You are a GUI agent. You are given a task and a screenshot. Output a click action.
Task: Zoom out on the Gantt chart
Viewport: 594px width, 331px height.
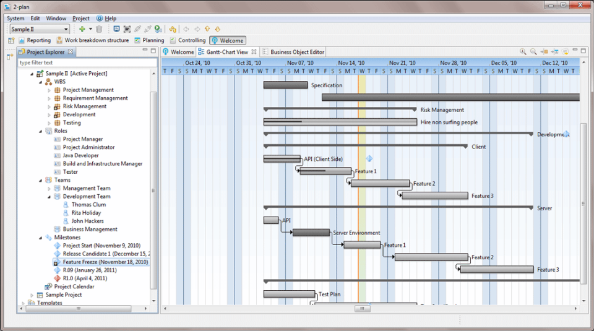(x=533, y=51)
